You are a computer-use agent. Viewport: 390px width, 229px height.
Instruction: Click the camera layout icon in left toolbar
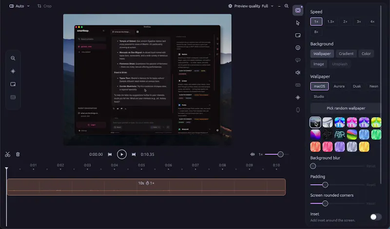point(13,84)
